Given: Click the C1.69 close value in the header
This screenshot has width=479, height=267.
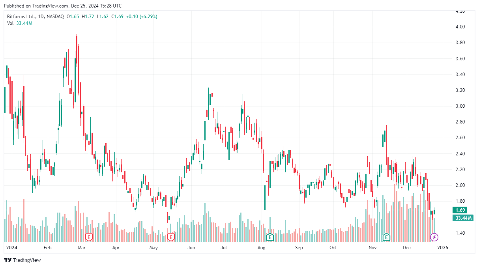Looking at the screenshot, I should 118,17.
